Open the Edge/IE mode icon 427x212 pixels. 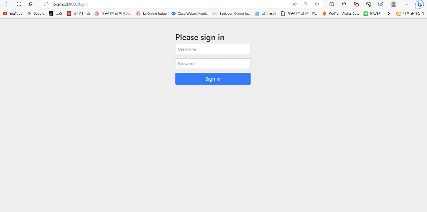[x=381, y=4]
